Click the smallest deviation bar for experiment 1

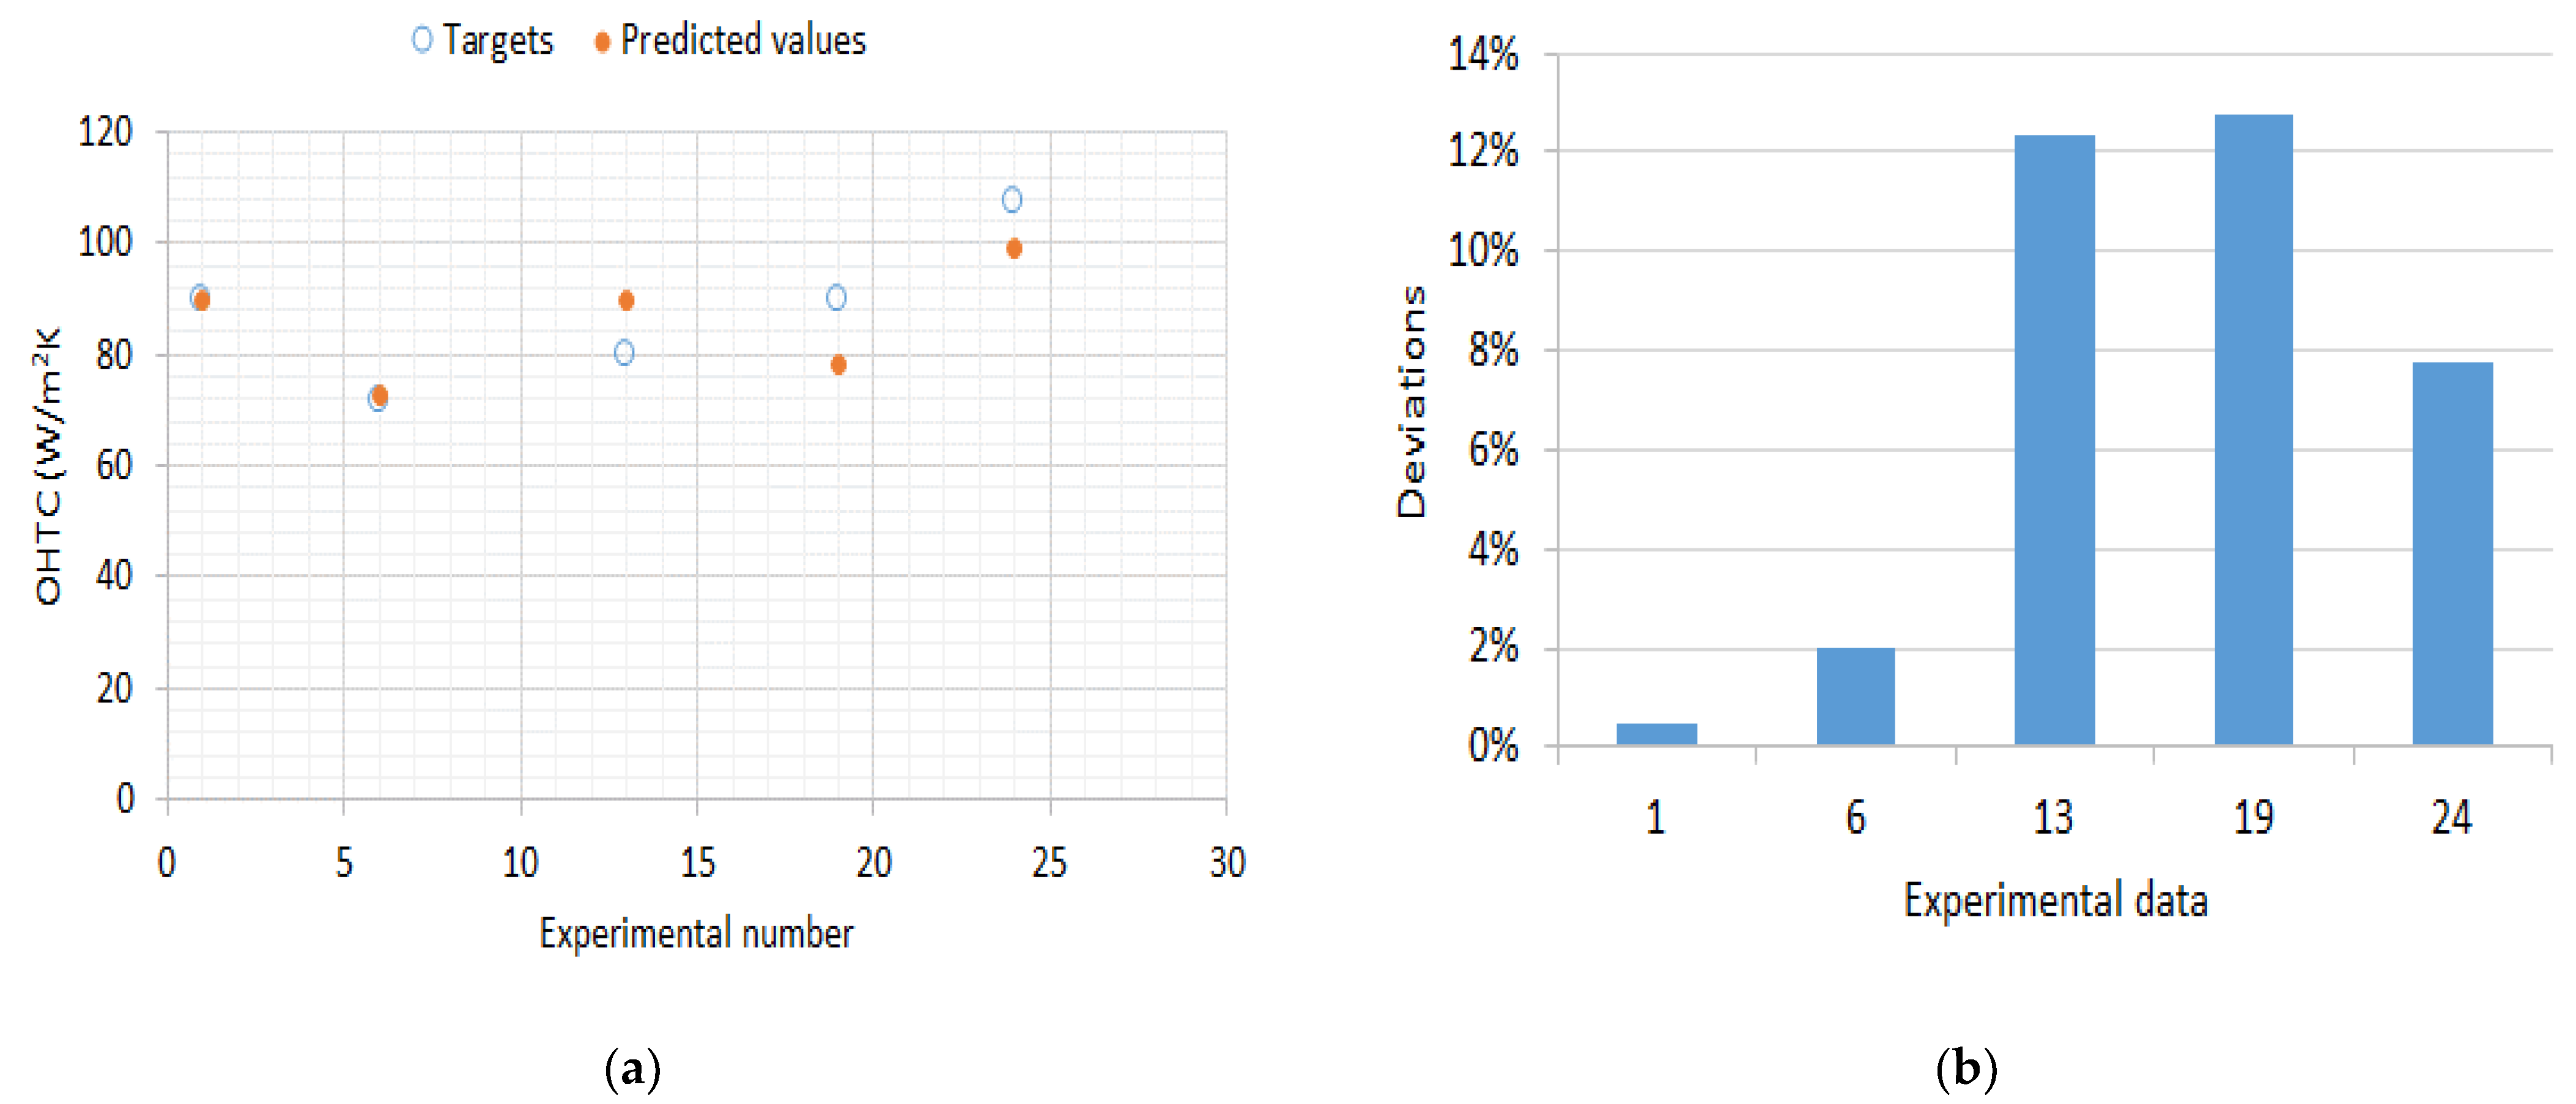coord(1656,734)
